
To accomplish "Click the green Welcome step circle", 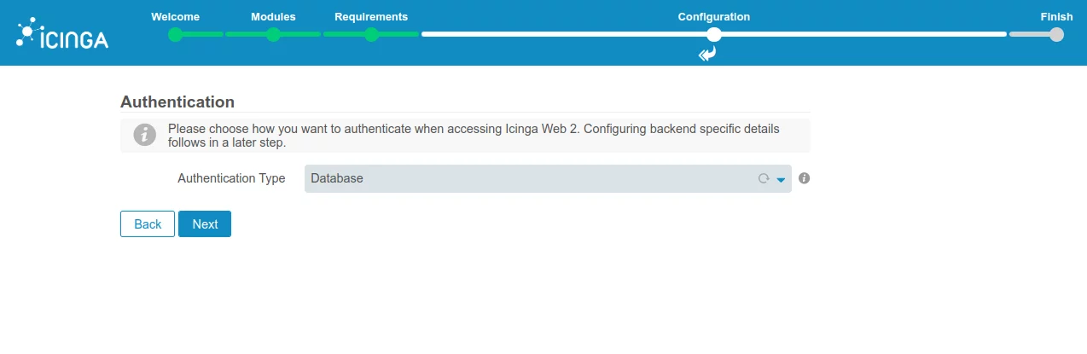I will coord(176,35).
